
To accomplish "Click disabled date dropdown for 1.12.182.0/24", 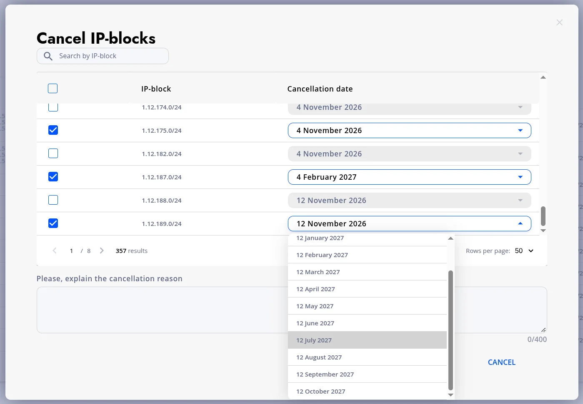I will tap(409, 154).
